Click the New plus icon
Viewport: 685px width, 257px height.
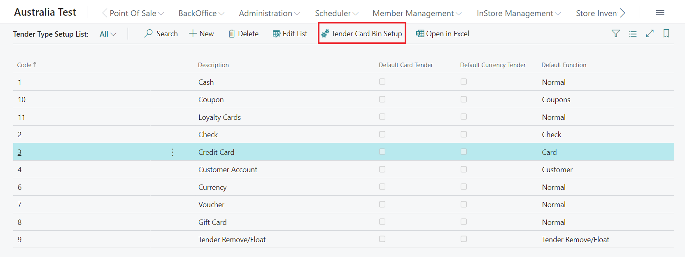[x=193, y=34]
